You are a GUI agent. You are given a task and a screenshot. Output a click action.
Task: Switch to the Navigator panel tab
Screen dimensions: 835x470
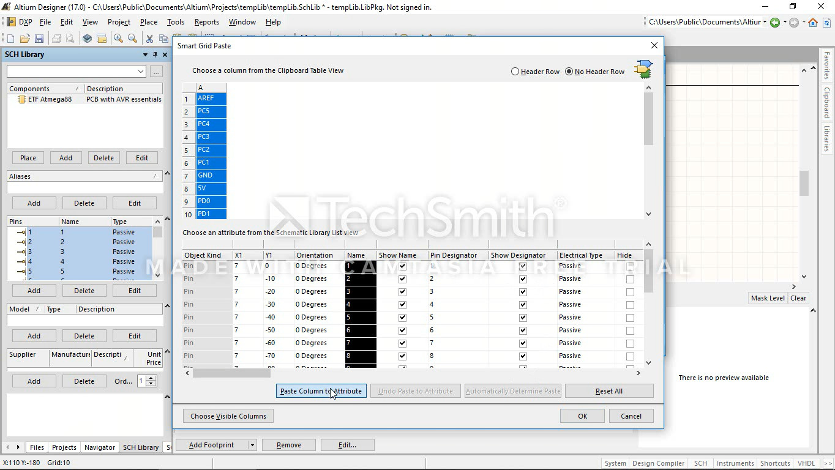99,447
